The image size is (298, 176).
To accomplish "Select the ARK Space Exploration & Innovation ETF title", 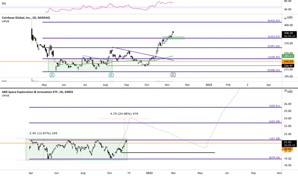I will (37, 92).
